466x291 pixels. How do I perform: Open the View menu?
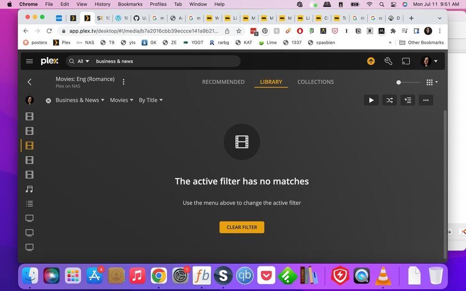(82, 4)
